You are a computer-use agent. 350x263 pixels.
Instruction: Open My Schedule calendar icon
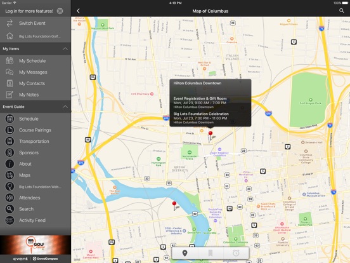tap(10, 61)
